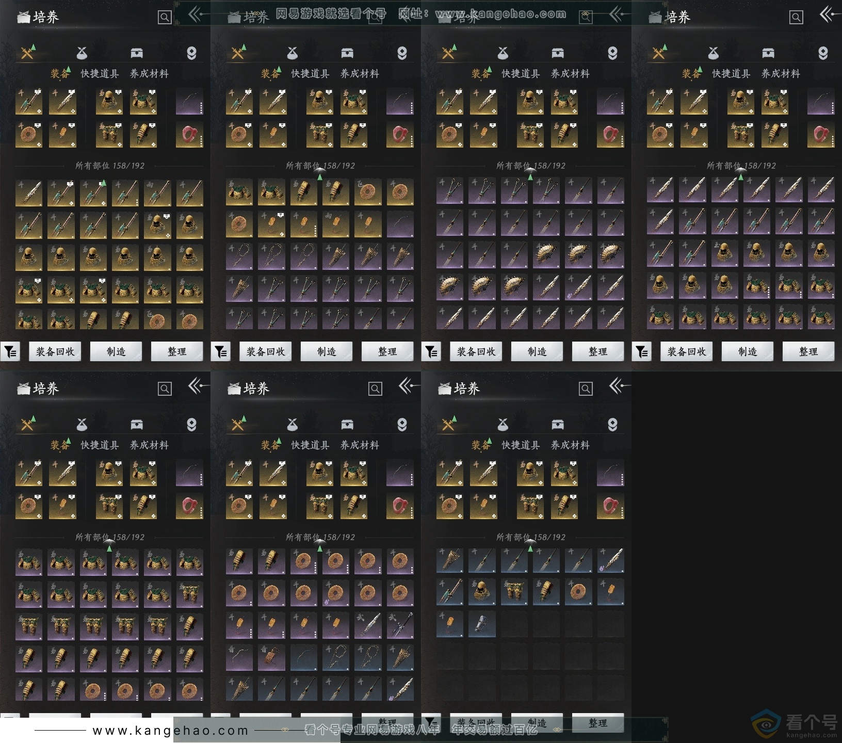Select the pouch category icon in the top-left panel
Viewport: 842px width, 743px height.
82,53
